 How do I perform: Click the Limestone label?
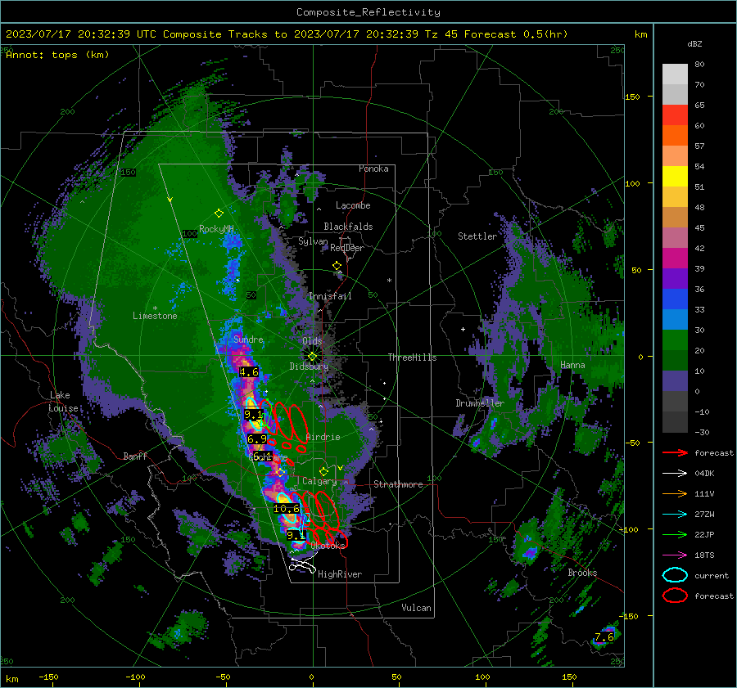coord(155,316)
